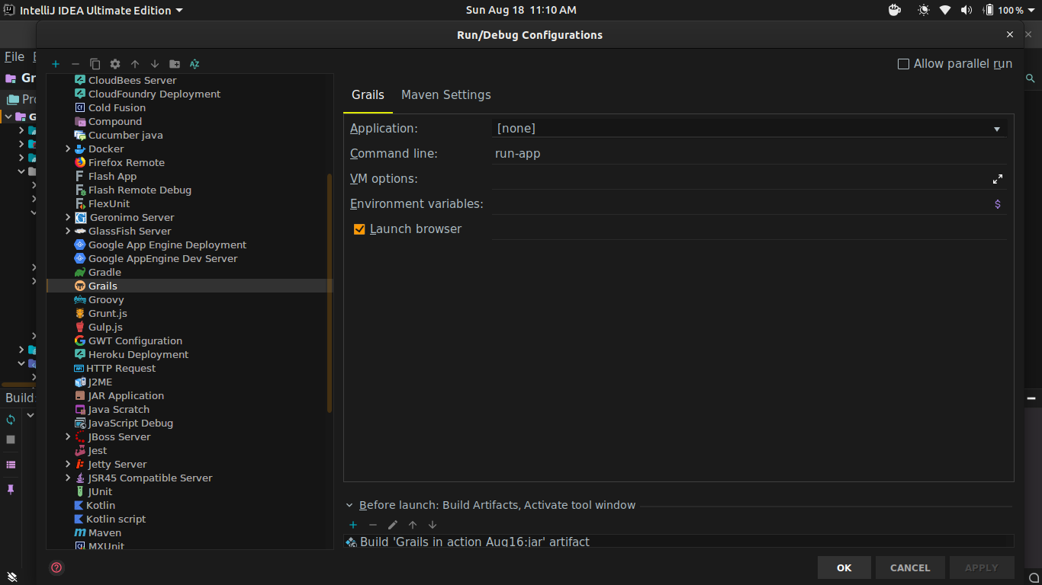Move configuration up arrow in tree toolbar
Screen dimensions: 1042x585
[x=135, y=64]
